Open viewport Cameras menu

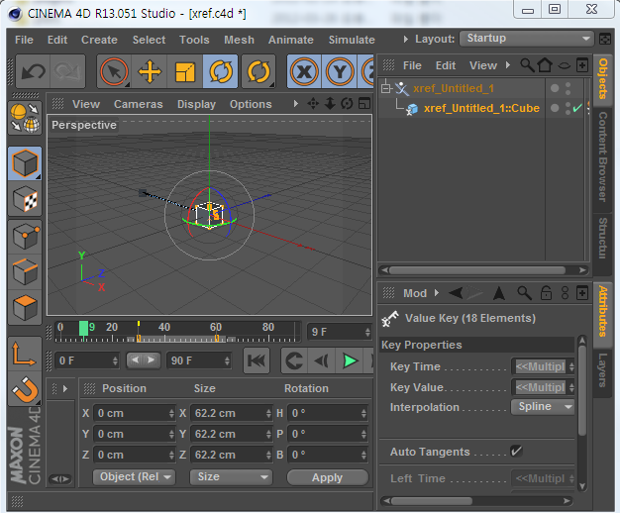(x=139, y=104)
